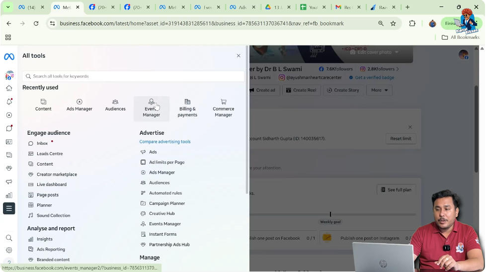Bookmark this page with star icon
This screenshot has width=486, height=272.
pyautogui.click(x=394, y=23)
